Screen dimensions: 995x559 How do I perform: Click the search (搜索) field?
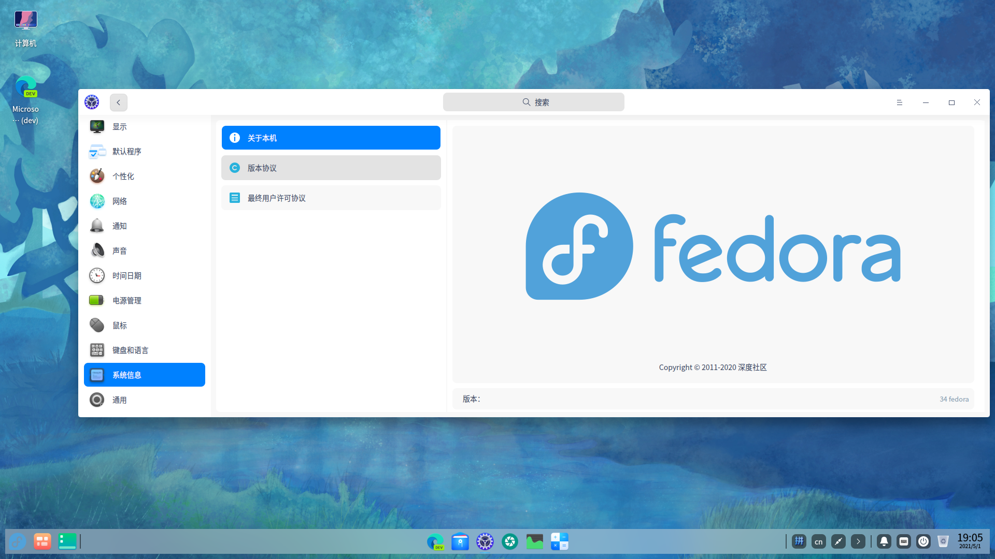533,102
